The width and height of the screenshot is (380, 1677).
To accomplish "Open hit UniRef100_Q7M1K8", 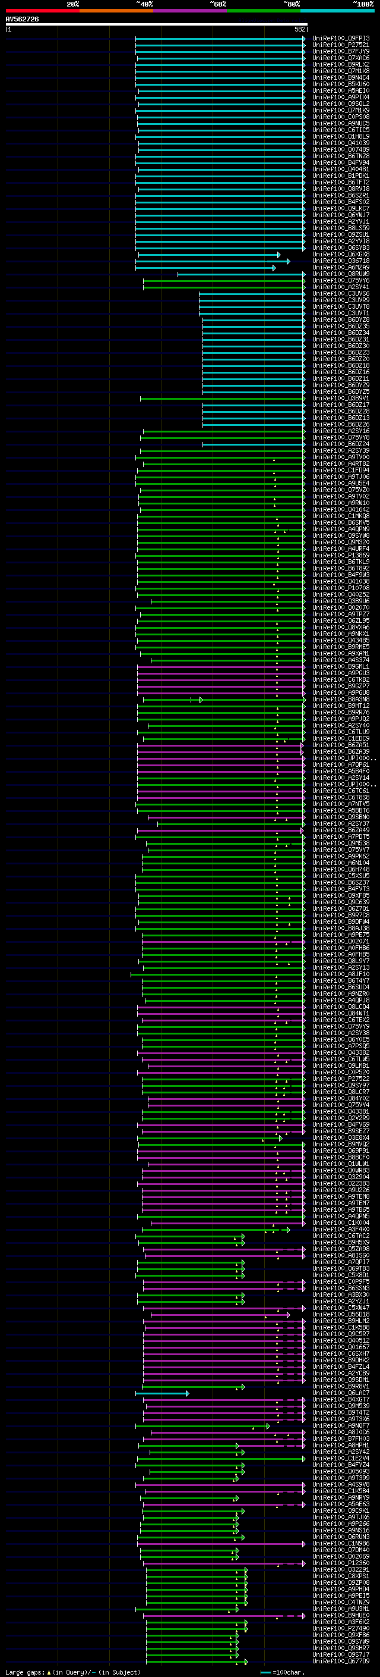I will pos(340,71).
